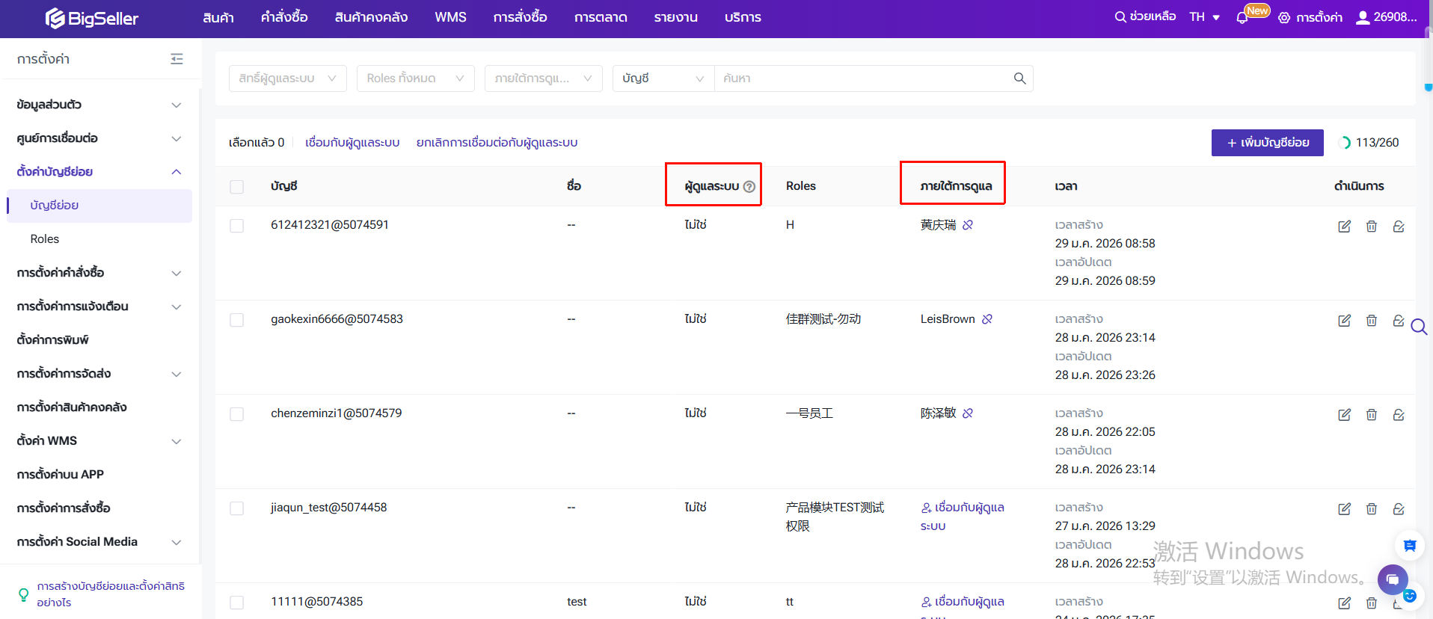Click the ยกเลิกการเชื่อมต่อกับผู้ดูแลระบบ link
The image size is (1433, 619).
click(497, 143)
